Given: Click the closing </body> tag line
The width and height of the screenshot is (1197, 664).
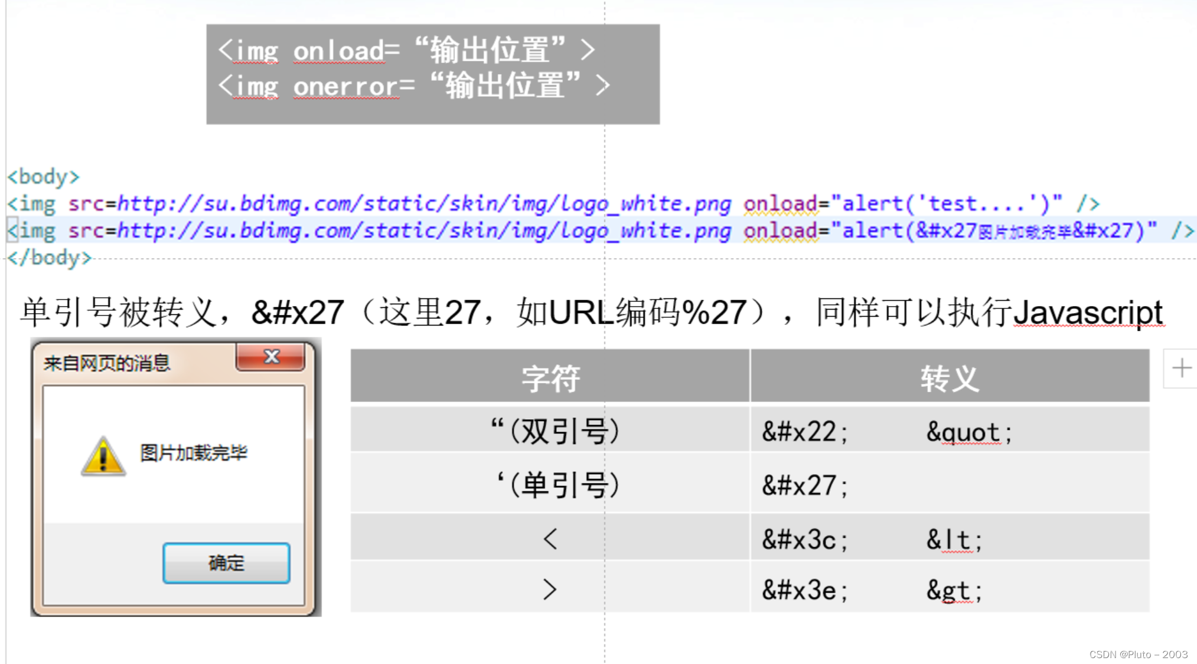Looking at the screenshot, I should click(50, 258).
